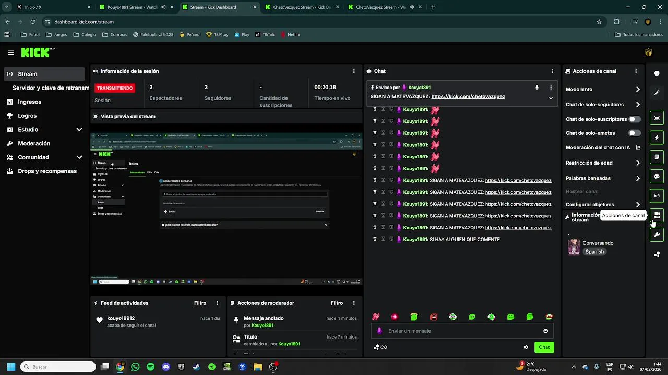The image size is (668, 375).
Task: Click the three-dots cluster icon at sidebar bottom
Action: pyautogui.click(x=657, y=254)
